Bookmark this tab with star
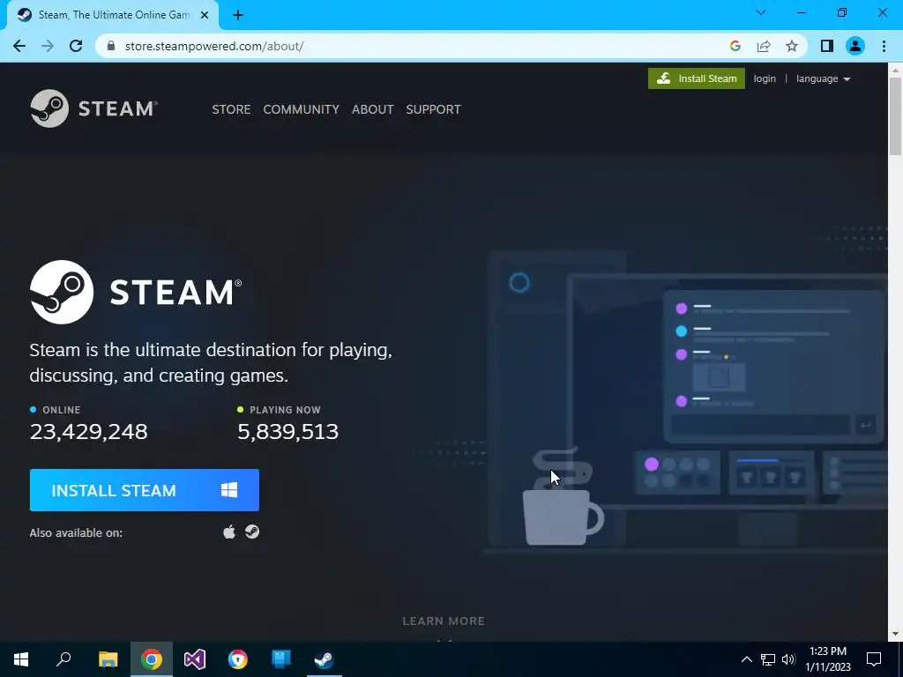Image resolution: width=903 pixels, height=677 pixels. (x=792, y=46)
